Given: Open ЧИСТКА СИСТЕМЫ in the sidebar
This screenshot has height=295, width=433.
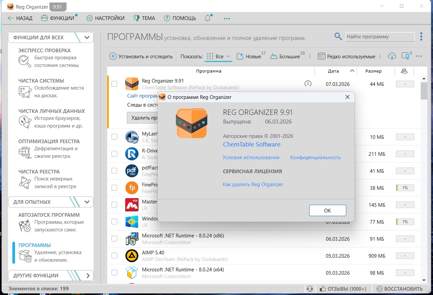Looking at the screenshot, I should 51,88.
